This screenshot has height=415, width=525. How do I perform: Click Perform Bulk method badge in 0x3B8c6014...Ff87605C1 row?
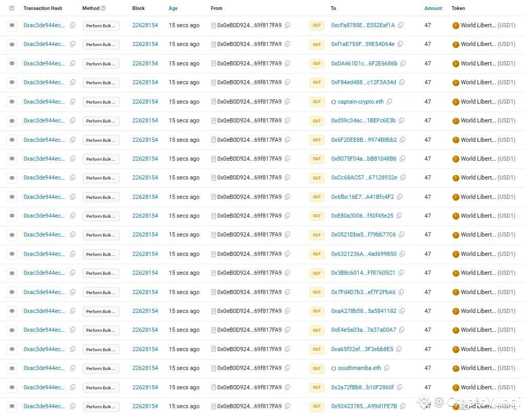pyautogui.click(x=101, y=273)
